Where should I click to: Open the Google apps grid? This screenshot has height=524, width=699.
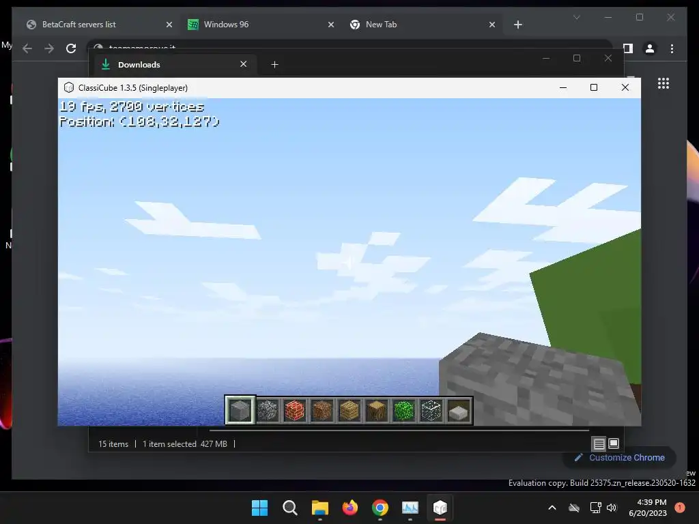coord(664,83)
